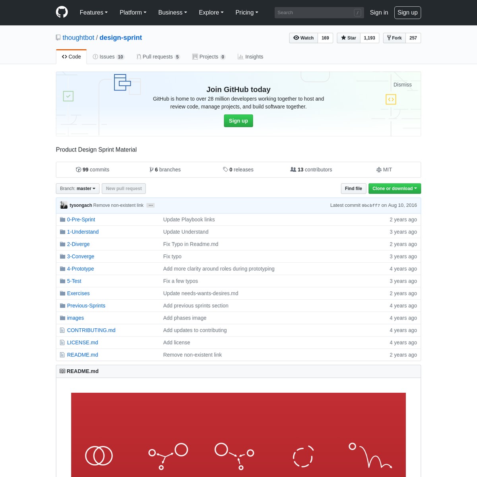Viewport: 477px width, 477px height.
Task: Switch to the Issues tab
Action: [109, 57]
